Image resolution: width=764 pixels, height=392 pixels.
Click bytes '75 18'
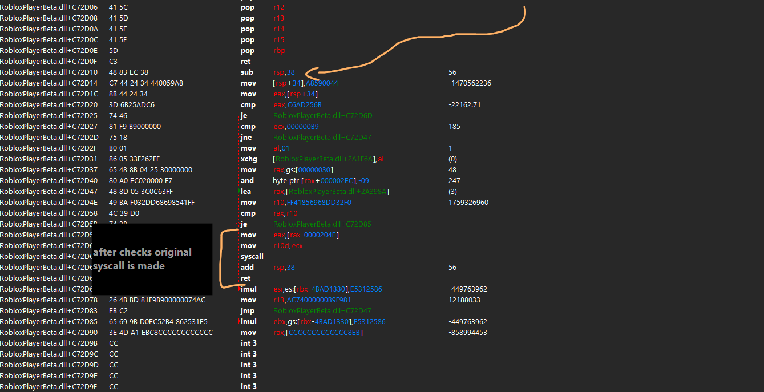118,138
